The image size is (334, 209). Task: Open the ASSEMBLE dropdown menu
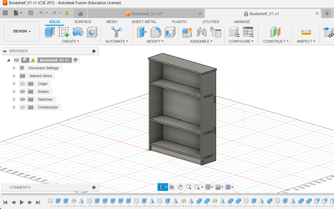201,41
